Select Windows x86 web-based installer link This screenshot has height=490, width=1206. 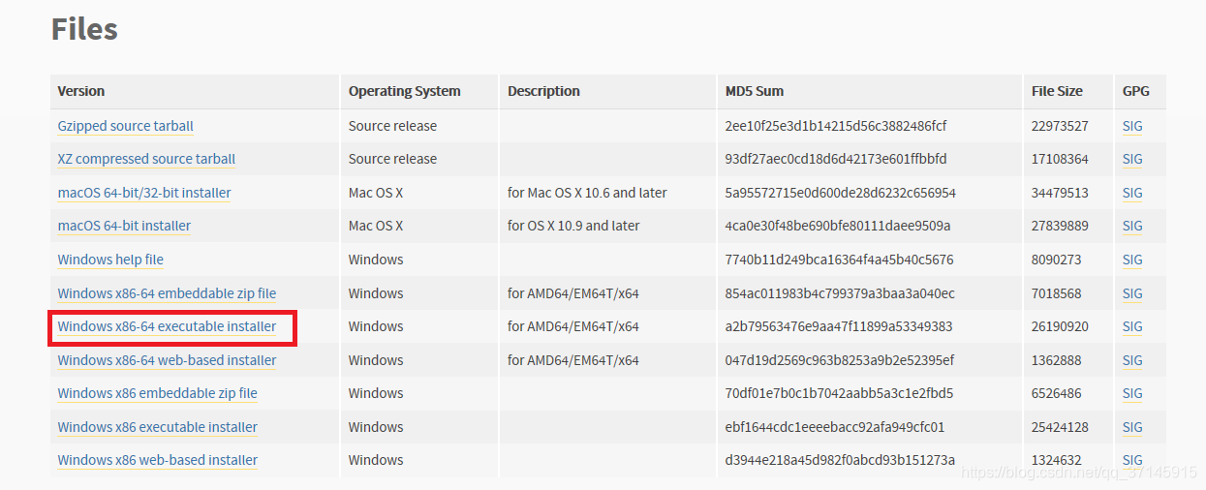(158, 460)
